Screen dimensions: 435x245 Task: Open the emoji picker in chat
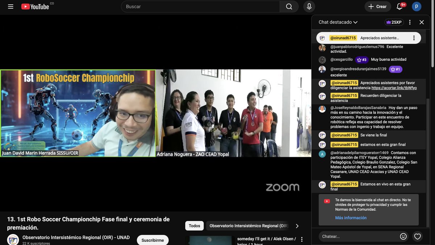click(403, 236)
